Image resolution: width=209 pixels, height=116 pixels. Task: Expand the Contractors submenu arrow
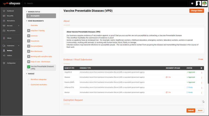pos(19,46)
